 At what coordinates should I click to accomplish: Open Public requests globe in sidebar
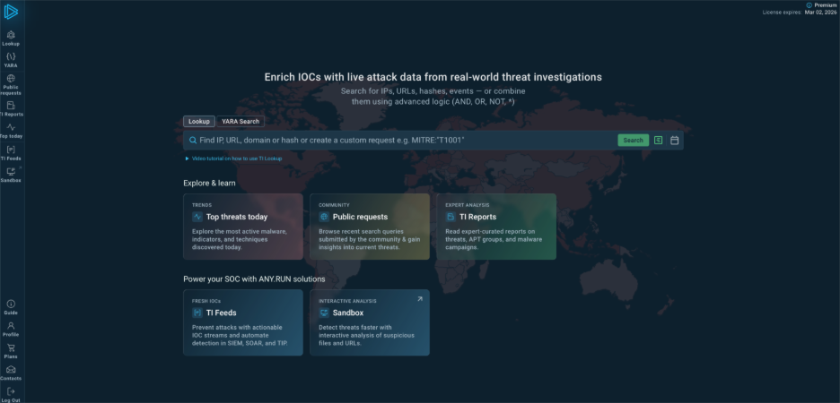point(11,78)
